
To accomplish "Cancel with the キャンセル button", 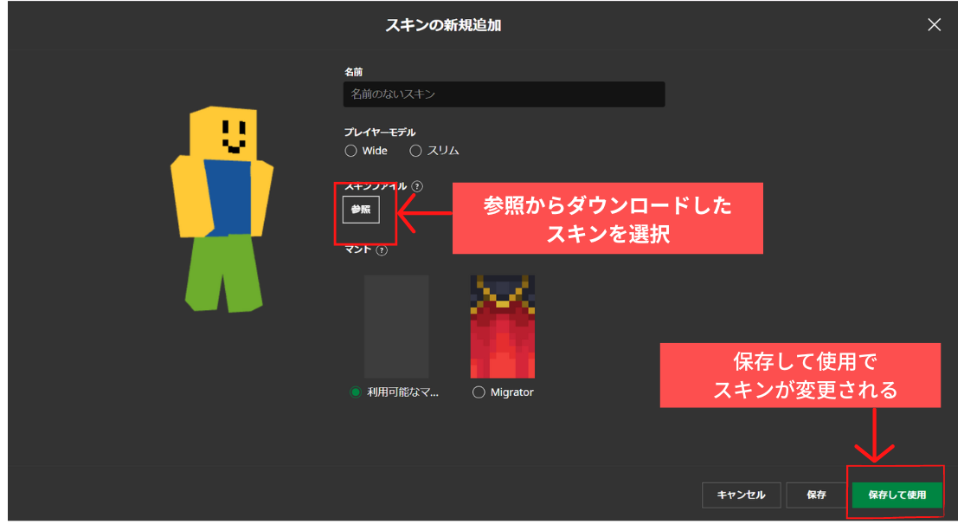I will (741, 495).
